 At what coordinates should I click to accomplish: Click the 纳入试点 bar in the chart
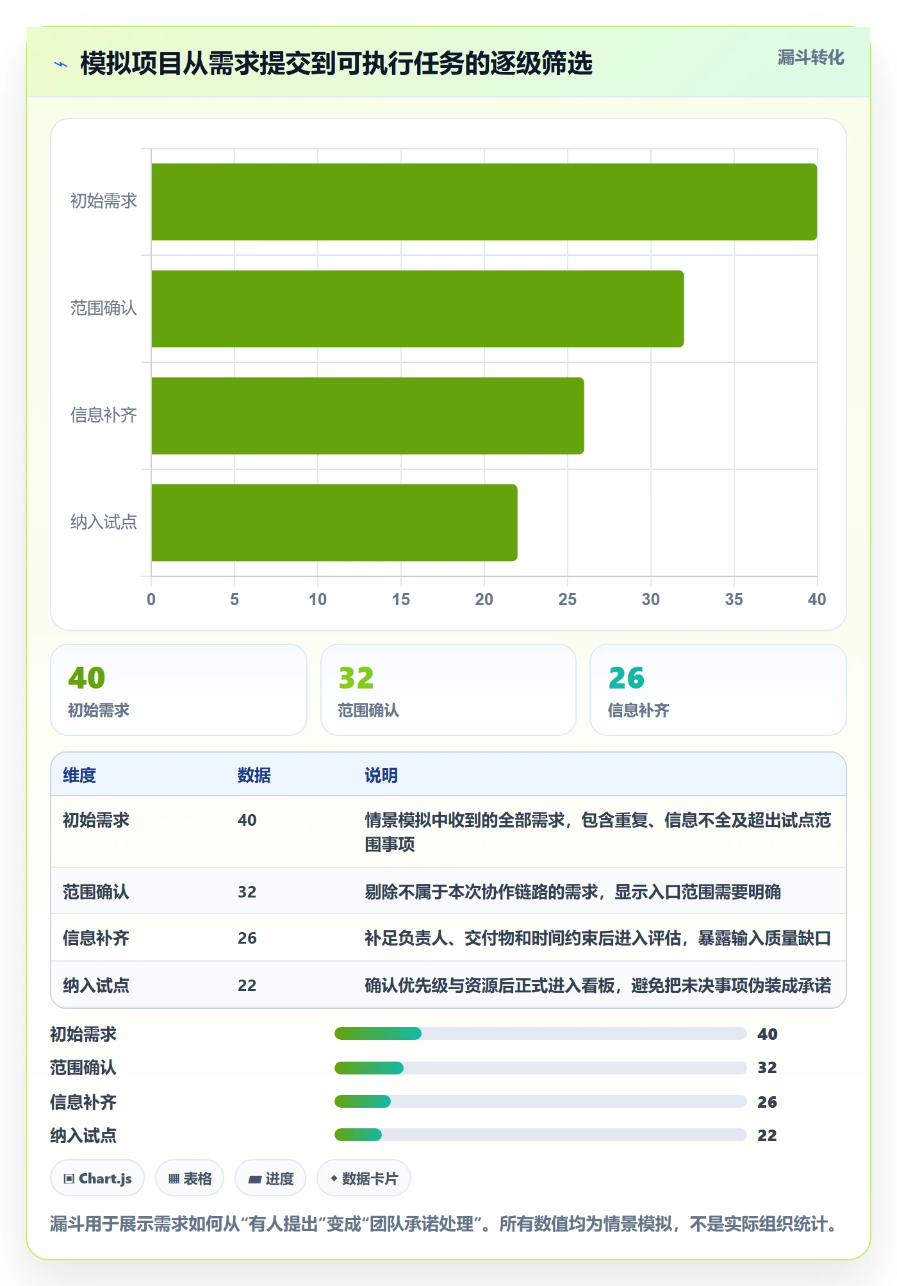click(334, 522)
